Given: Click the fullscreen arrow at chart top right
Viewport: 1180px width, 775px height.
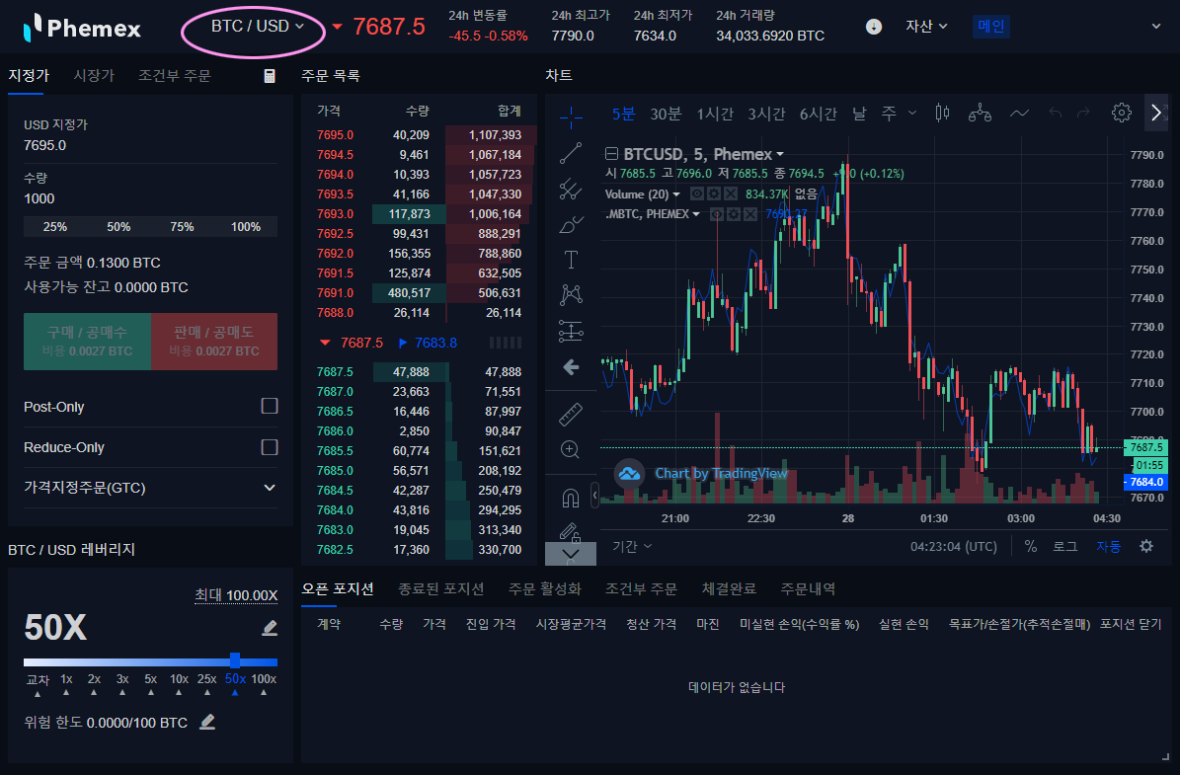Looking at the screenshot, I should pyautogui.click(x=1157, y=113).
